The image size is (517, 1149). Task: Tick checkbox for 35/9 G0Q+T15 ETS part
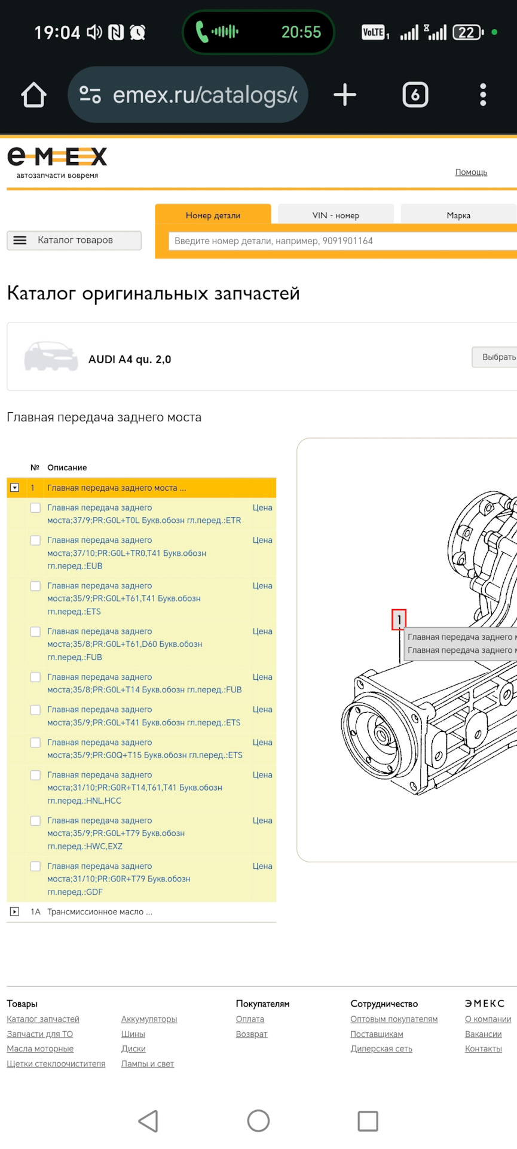[35, 742]
